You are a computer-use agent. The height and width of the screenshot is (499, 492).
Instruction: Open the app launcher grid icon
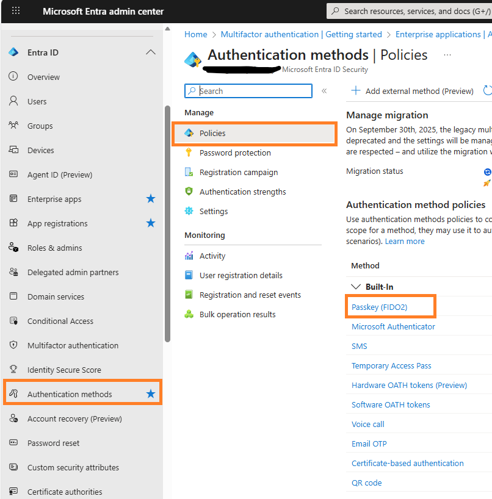click(x=16, y=11)
